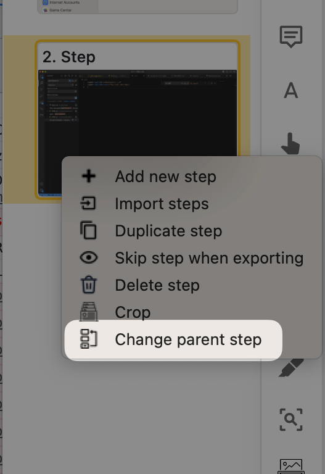Click the import arrow icon
Image resolution: width=325 pixels, height=474 pixels.
[x=88, y=203]
